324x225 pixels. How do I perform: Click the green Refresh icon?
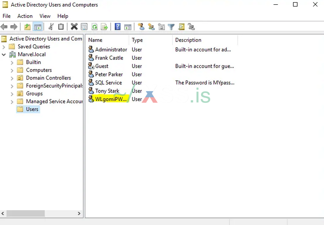[95, 27]
